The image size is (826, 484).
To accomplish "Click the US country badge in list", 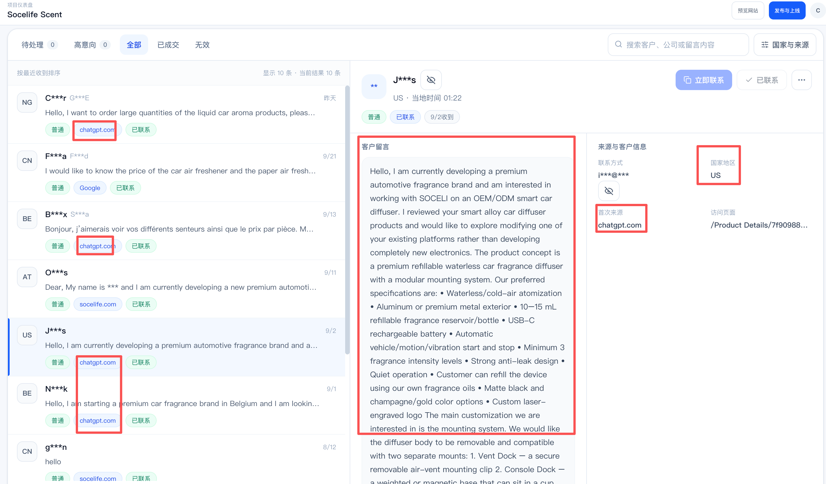I will click(x=27, y=335).
